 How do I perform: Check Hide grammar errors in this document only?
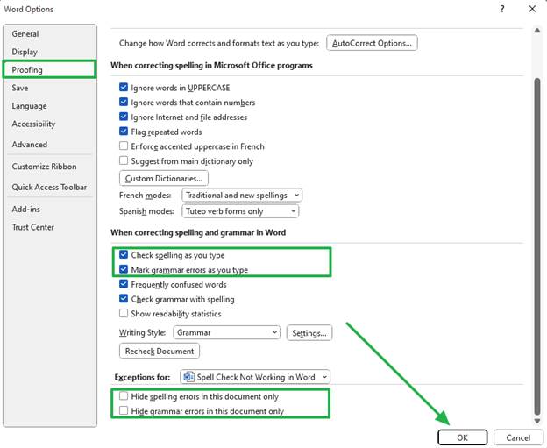[124, 410]
